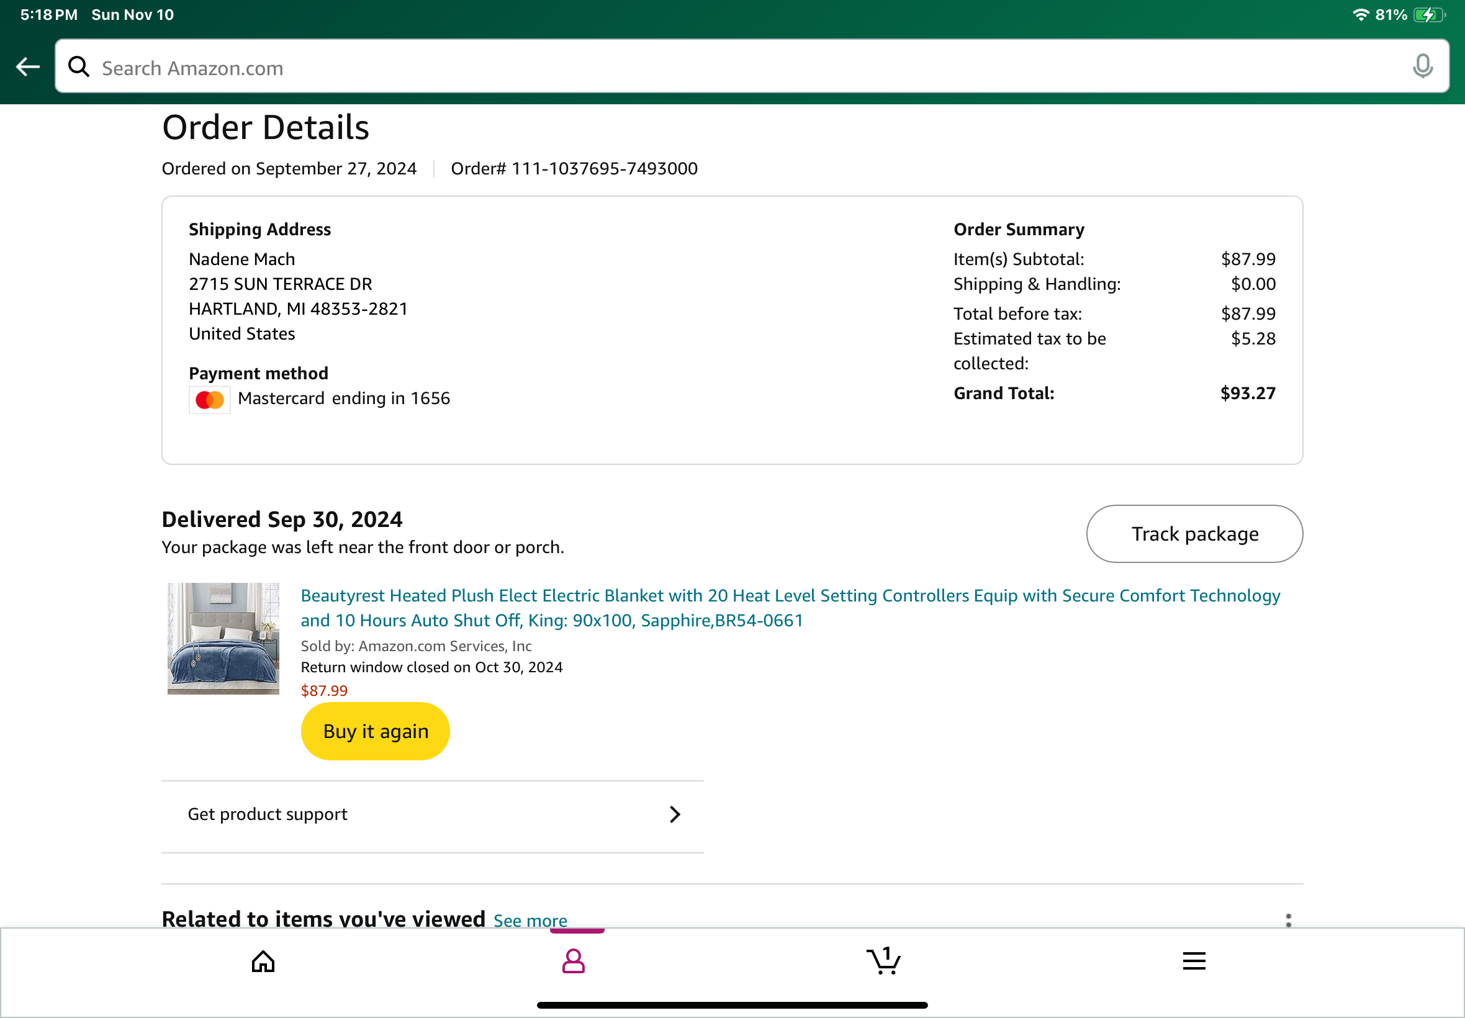The image size is (1465, 1018).
Task: Open the account profile icon
Action: [574, 962]
